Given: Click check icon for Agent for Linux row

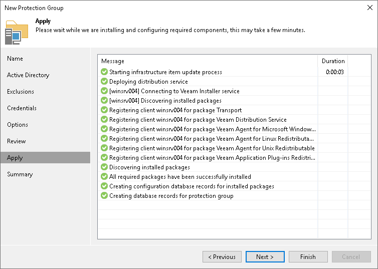Looking at the screenshot, I should pyautogui.click(x=104, y=138).
